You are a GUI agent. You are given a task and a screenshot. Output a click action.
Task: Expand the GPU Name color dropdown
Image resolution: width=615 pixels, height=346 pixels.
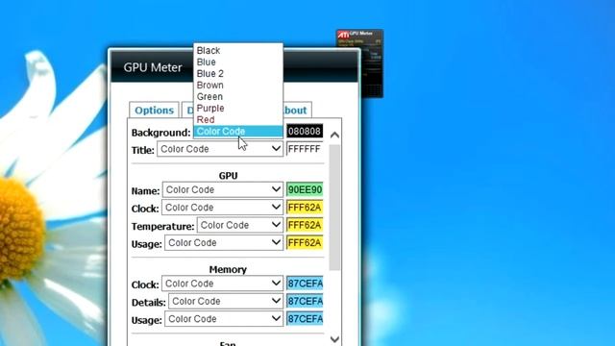pos(223,190)
